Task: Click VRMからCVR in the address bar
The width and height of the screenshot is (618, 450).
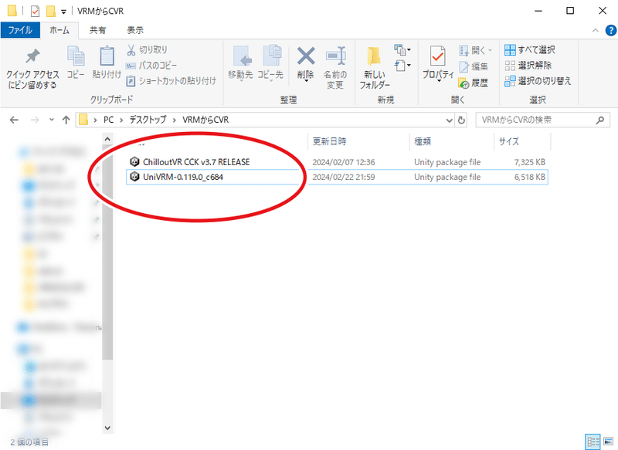Action: point(205,120)
